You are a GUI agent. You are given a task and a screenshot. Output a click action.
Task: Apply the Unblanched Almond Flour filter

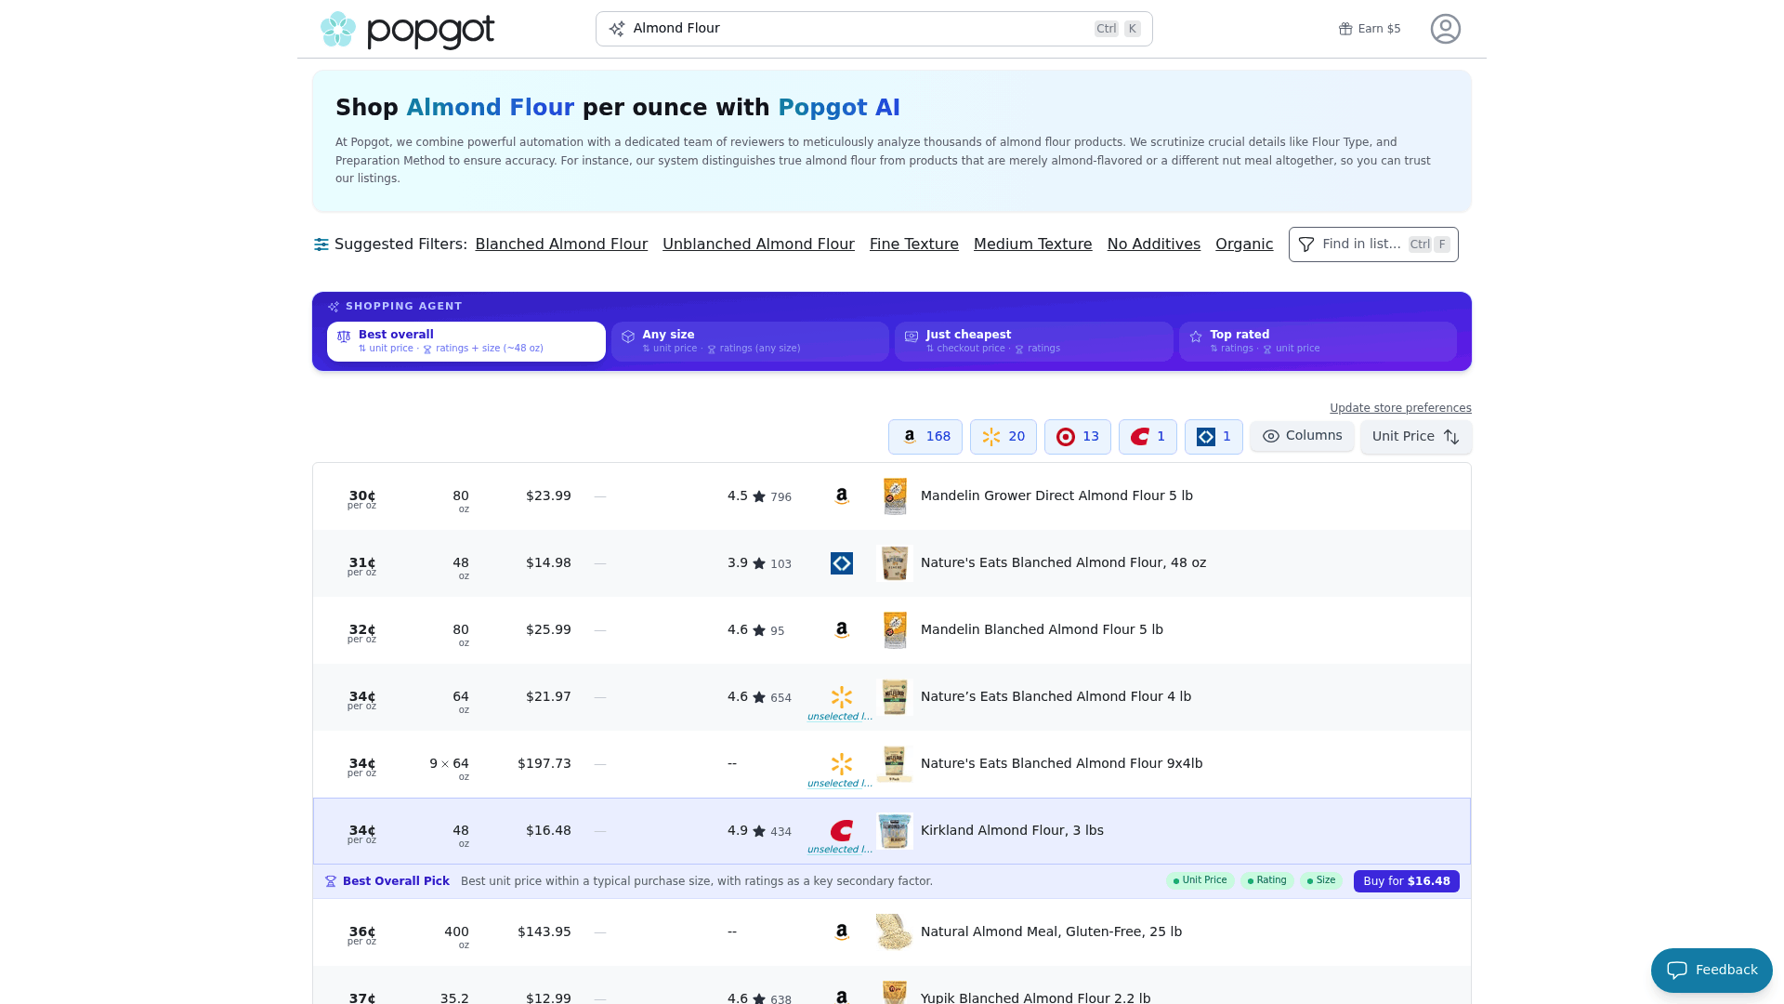click(758, 244)
